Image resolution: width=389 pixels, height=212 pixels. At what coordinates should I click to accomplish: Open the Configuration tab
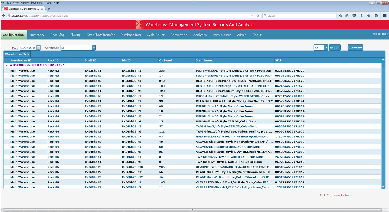[x=13, y=35]
